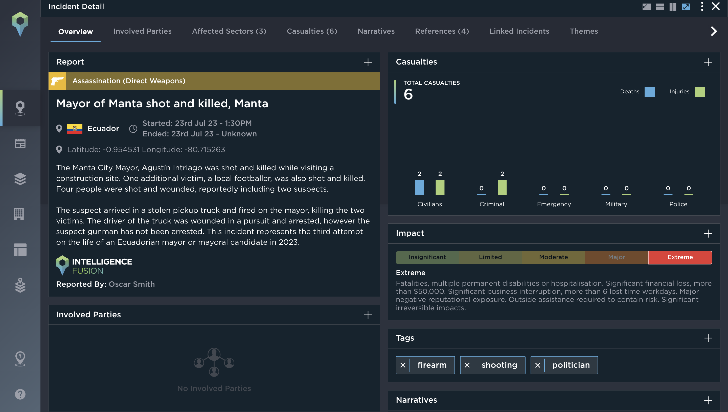The height and width of the screenshot is (412, 728).
Task: Expand the Narratives panel with plus
Action: 708,400
